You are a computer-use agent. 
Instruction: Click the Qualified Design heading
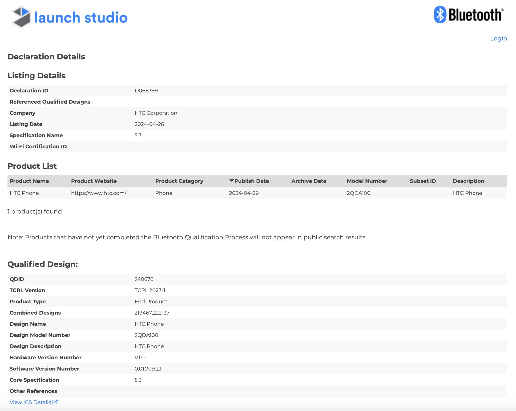point(43,264)
